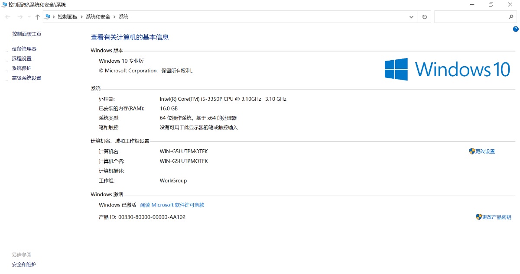The height and width of the screenshot is (274, 520).
Task: Close the System window
Action: pyautogui.click(x=510, y=4)
